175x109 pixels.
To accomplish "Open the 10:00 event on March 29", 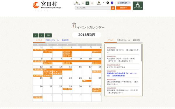I will coord(67,89).
